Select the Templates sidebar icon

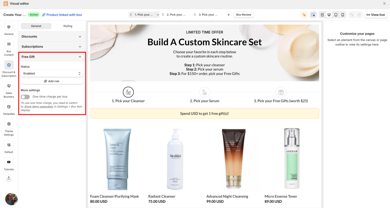point(9,109)
